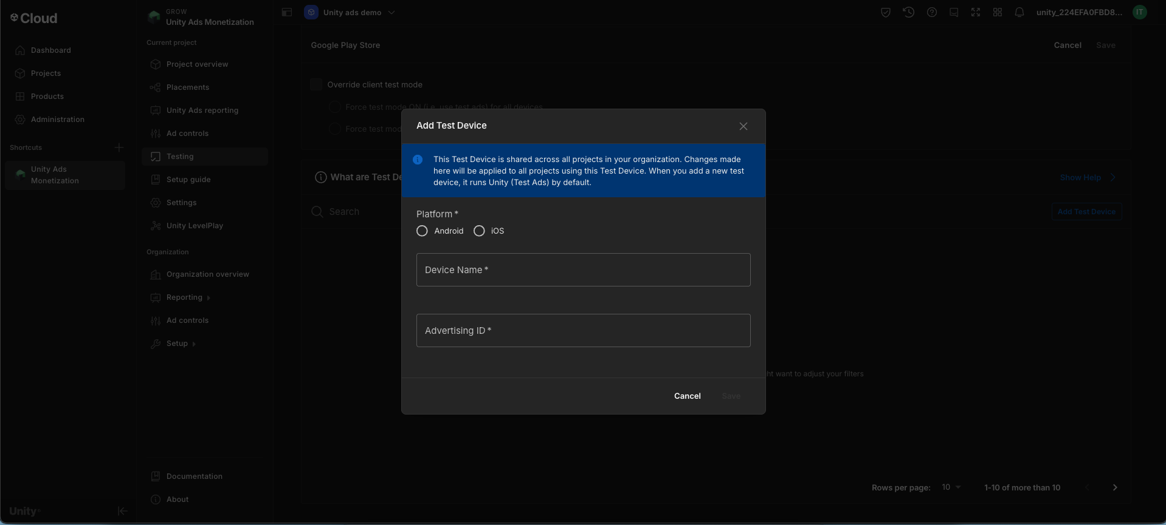Click the Placements icon in sidebar
Image resolution: width=1166 pixels, height=525 pixels.
pos(155,87)
